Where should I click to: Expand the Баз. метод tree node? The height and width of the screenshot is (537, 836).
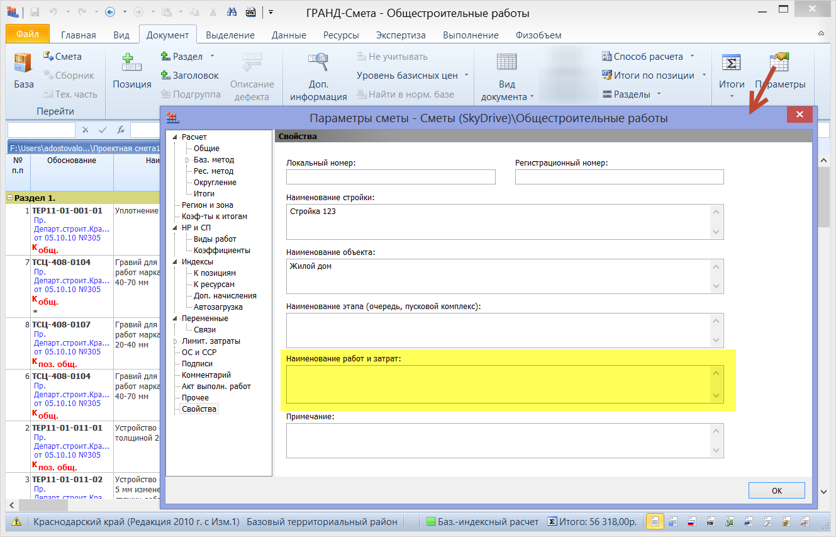click(187, 160)
